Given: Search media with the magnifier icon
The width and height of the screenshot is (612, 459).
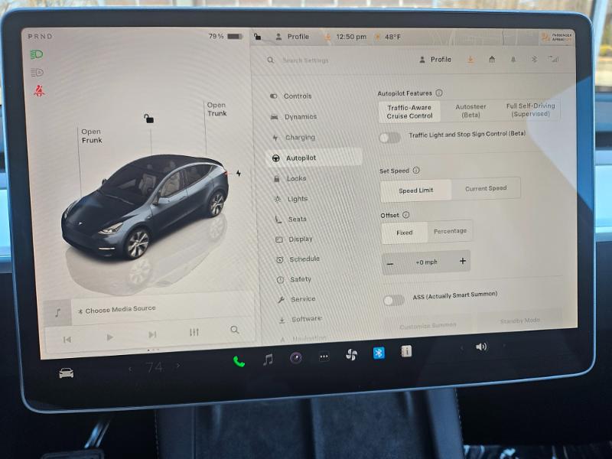Looking at the screenshot, I should [x=235, y=330].
